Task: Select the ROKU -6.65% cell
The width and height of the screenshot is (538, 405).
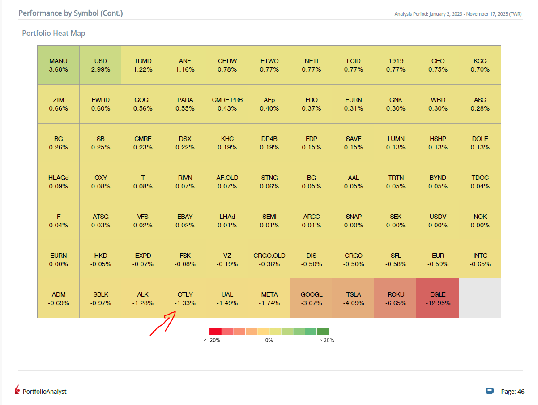Action: tap(396, 298)
